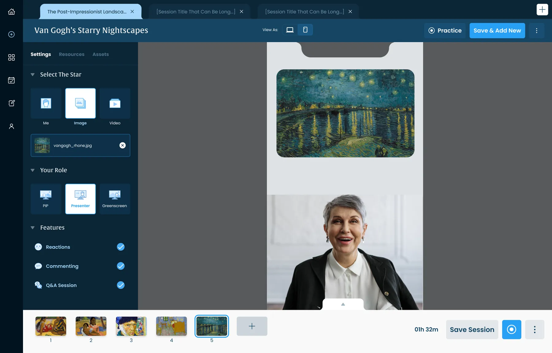Close The Post-Impressionist Landscape tab
The image size is (552, 353).
[132, 12]
